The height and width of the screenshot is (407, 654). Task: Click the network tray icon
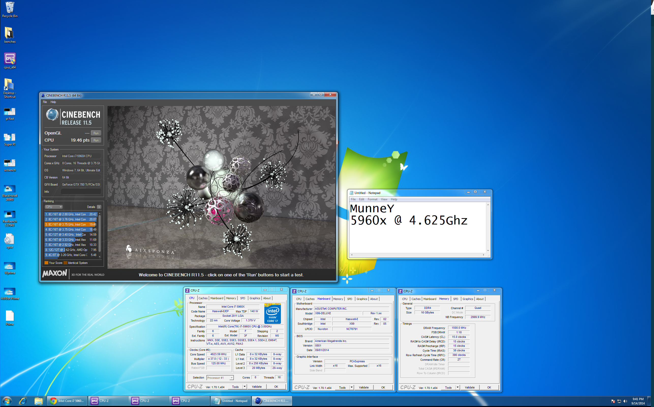[619, 401]
